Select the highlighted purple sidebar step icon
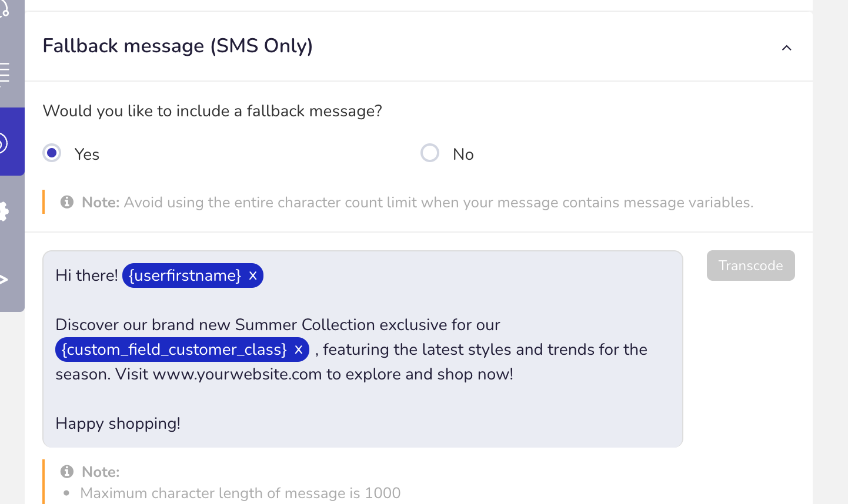Viewport: 848px width, 504px height. click(x=3, y=142)
